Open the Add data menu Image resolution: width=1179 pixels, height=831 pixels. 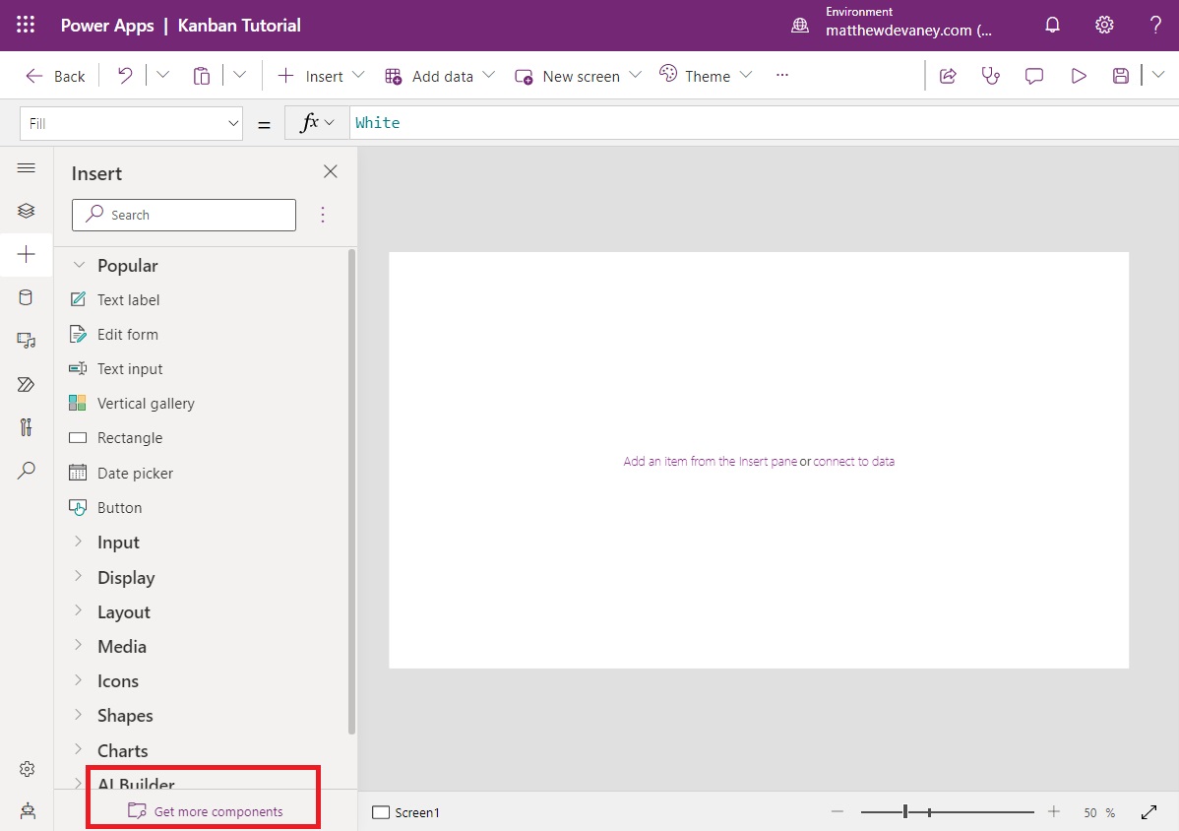tap(440, 76)
